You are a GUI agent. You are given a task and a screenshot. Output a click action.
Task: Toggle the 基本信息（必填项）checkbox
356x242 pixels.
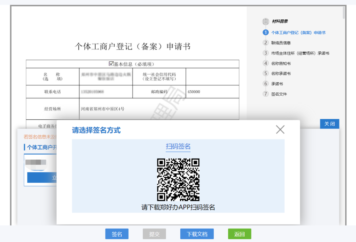111,64
